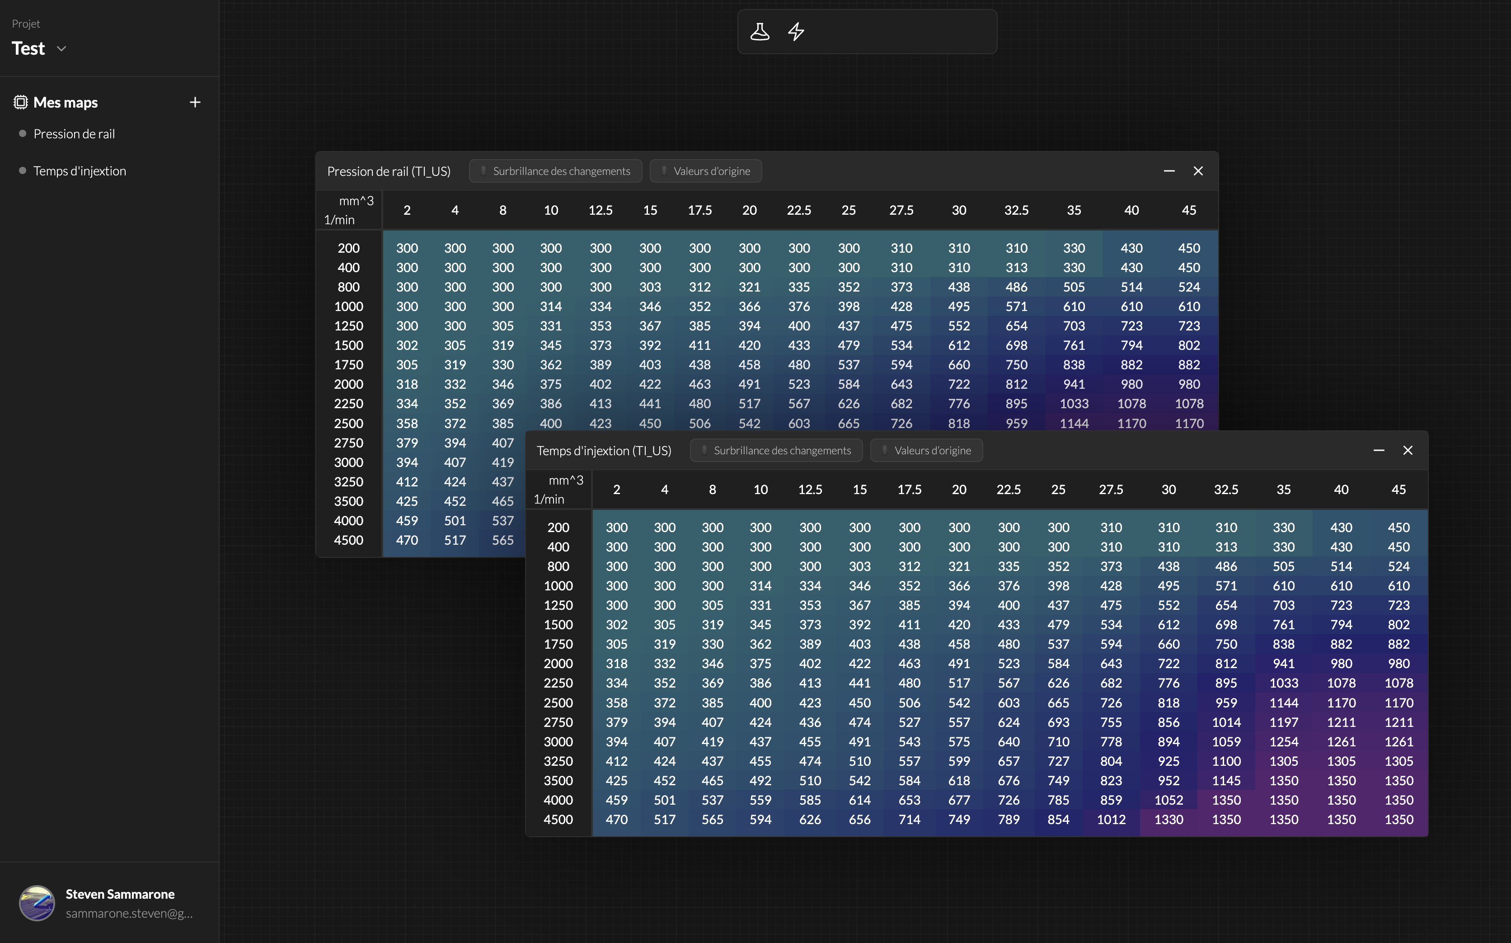Select the 1078 cell in Pression de rail
The width and height of the screenshot is (1511, 943).
click(1131, 404)
